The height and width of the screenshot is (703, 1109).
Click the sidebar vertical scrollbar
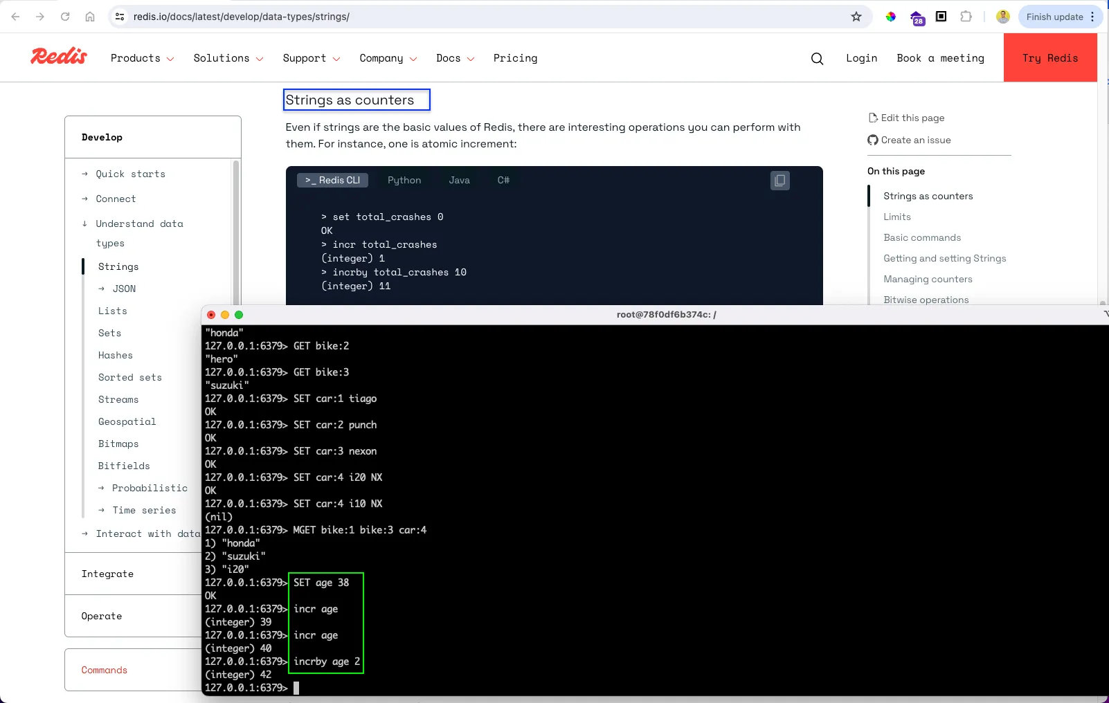(x=236, y=232)
